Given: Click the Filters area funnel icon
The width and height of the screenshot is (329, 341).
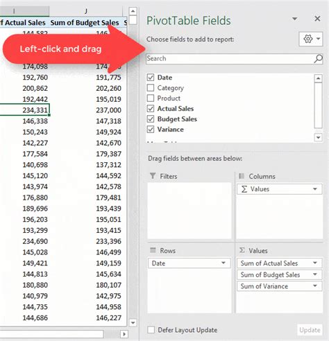Looking at the screenshot, I should (x=153, y=176).
